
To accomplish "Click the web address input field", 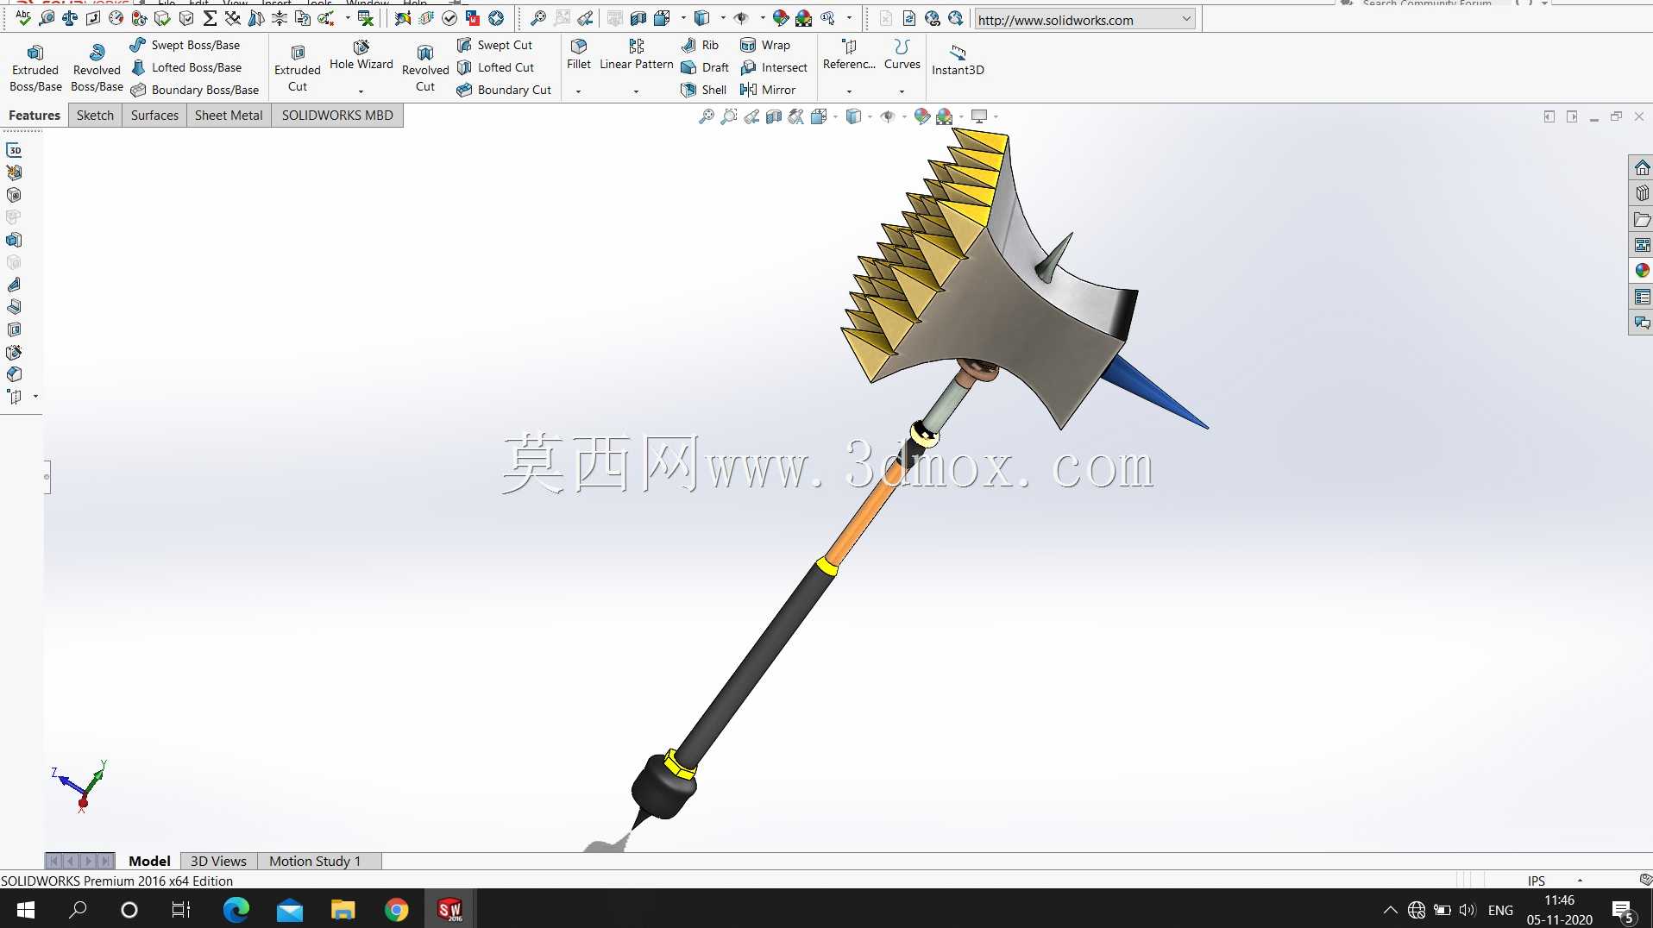I will tap(1076, 19).
